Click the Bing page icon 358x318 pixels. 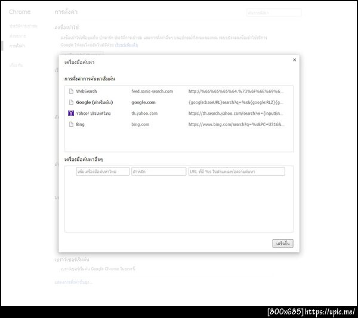tap(71, 124)
